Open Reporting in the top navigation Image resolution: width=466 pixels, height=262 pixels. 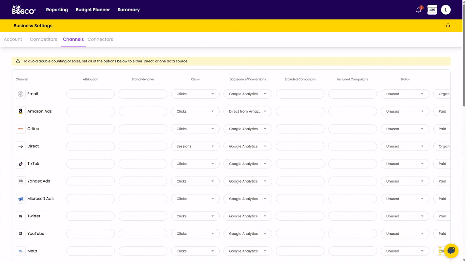click(x=57, y=10)
